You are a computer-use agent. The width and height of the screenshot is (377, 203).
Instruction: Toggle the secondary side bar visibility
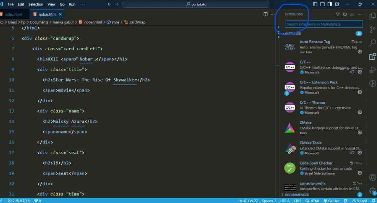(x=329, y=4)
